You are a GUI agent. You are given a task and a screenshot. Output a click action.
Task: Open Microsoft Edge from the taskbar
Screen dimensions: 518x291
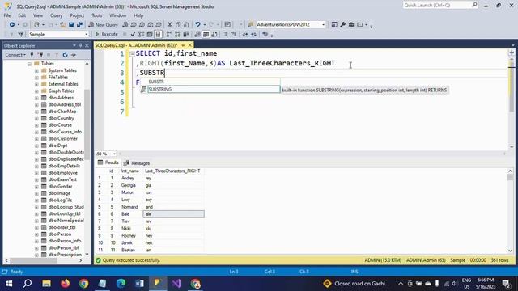point(121,284)
